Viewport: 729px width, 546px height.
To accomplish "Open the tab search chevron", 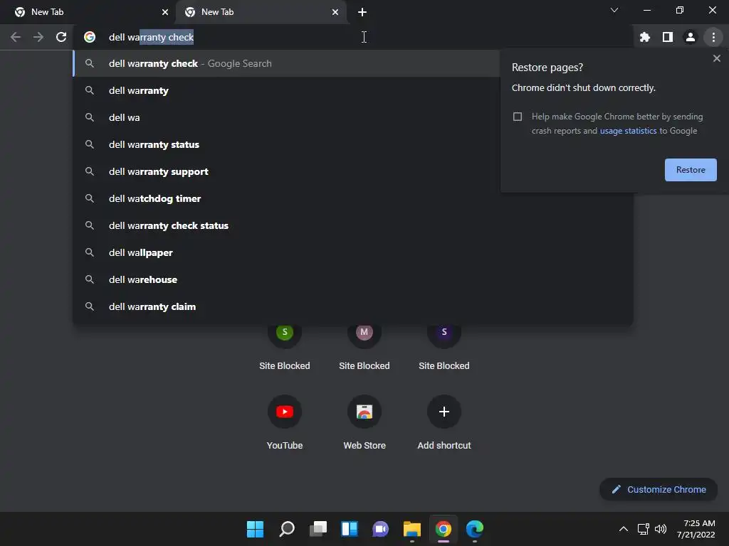I will click(614, 10).
